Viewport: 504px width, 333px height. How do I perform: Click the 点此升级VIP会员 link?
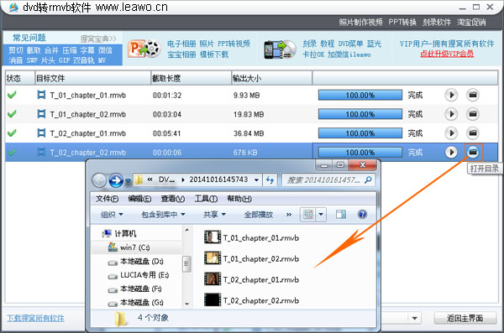(447, 54)
